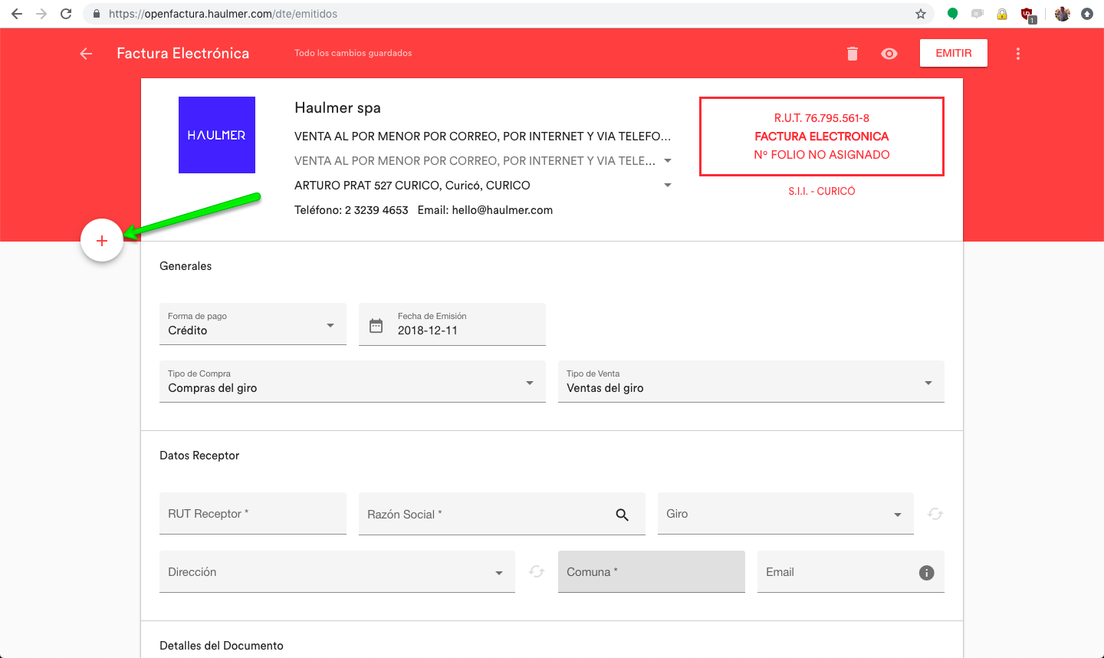This screenshot has height=658, width=1104.
Task: Click the search icon in Razón Social
Action: point(622,515)
